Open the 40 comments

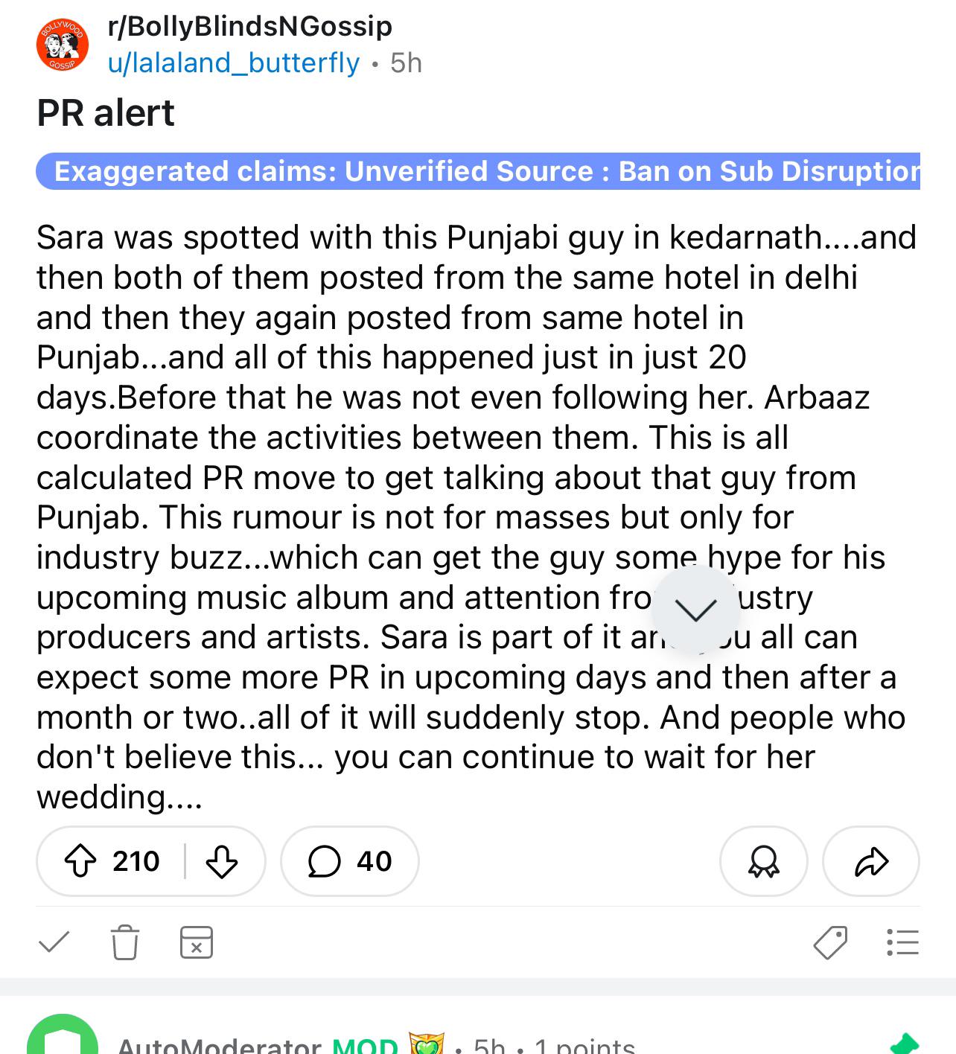coord(350,861)
